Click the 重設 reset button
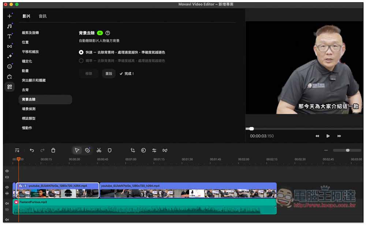 (109, 74)
